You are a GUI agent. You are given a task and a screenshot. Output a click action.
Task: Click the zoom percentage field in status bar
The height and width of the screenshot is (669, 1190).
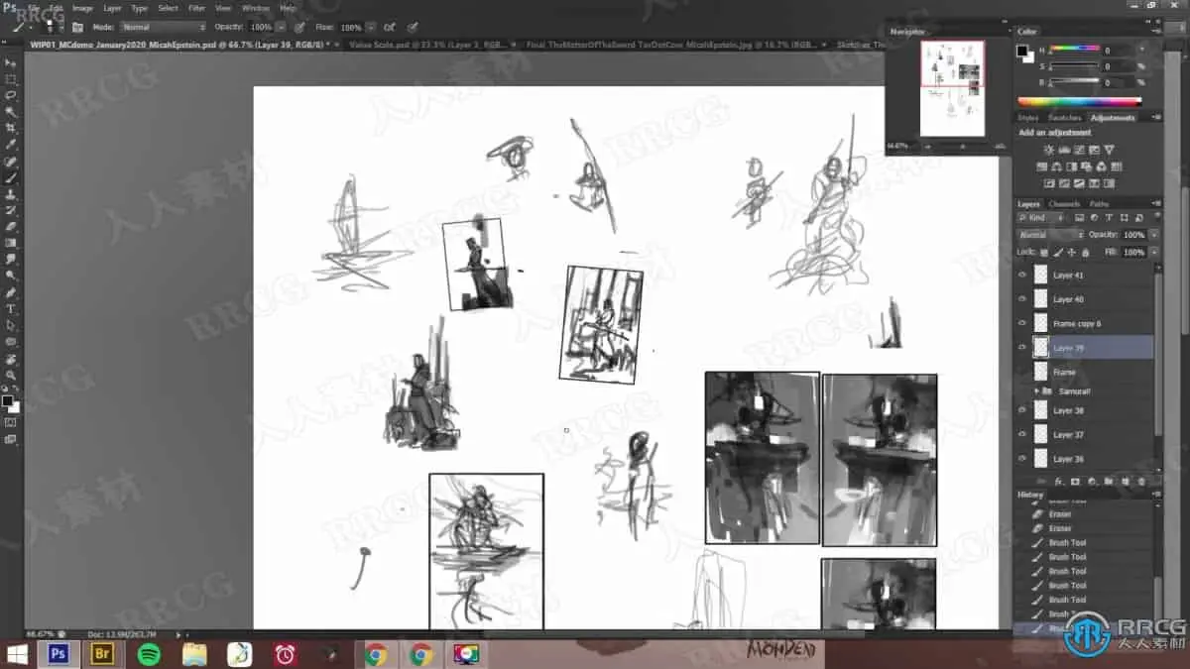(x=40, y=634)
